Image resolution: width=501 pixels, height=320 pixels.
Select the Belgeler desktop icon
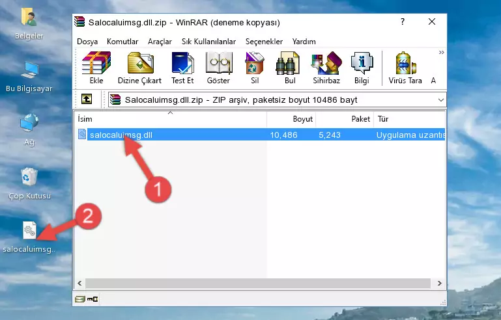[x=29, y=24]
